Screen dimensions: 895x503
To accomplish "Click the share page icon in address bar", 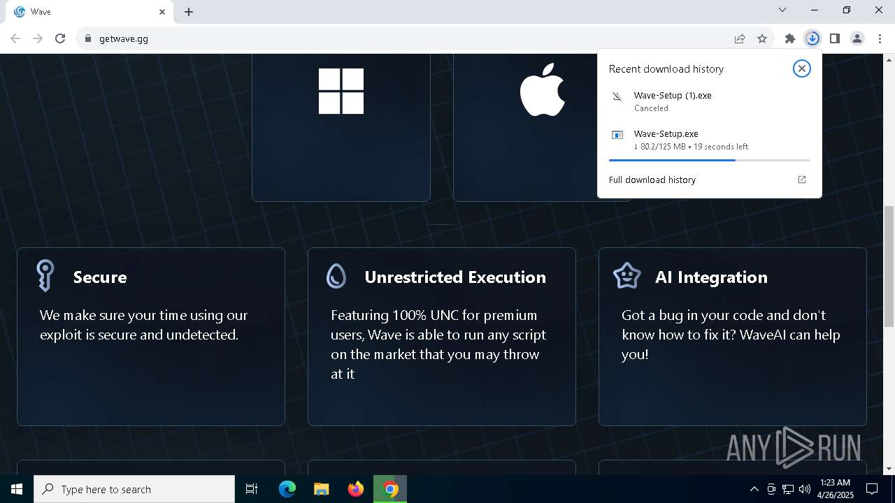I will [x=740, y=38].
